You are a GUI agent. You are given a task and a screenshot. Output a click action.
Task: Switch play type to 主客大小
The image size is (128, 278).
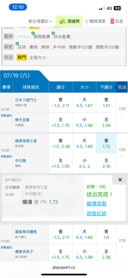point(38,58)
